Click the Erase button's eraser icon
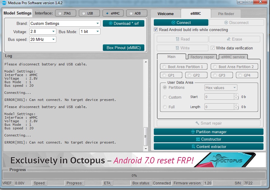The width and height of the screenshot is (270, 190). click(229, 39)
